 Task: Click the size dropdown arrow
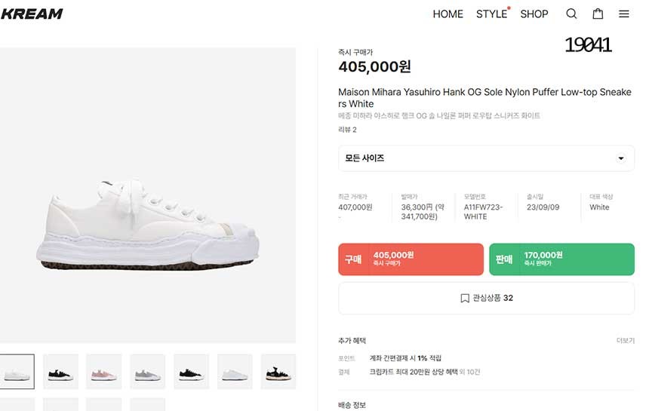pos(621,158)
